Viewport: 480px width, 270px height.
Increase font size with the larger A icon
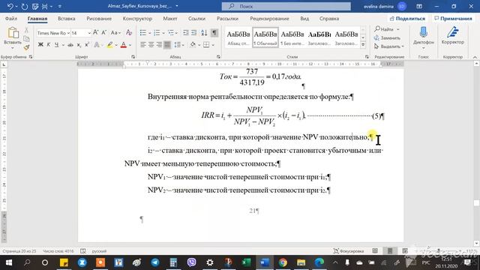[96, 32]
